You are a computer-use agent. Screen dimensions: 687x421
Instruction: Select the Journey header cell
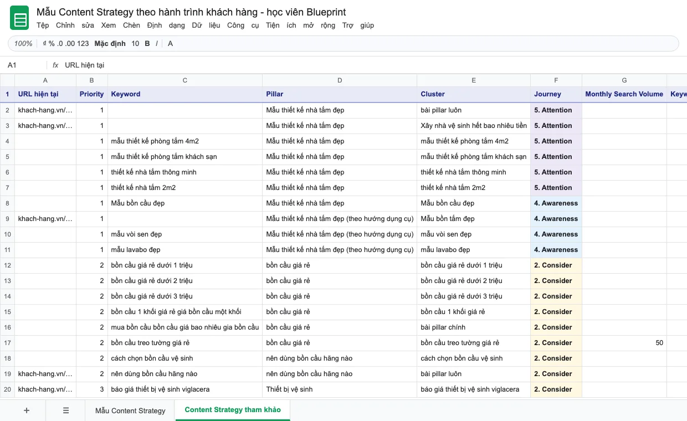coord(556,94)
